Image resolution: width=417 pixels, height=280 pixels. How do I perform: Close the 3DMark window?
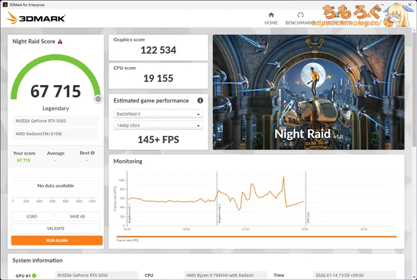coord(409,4)
